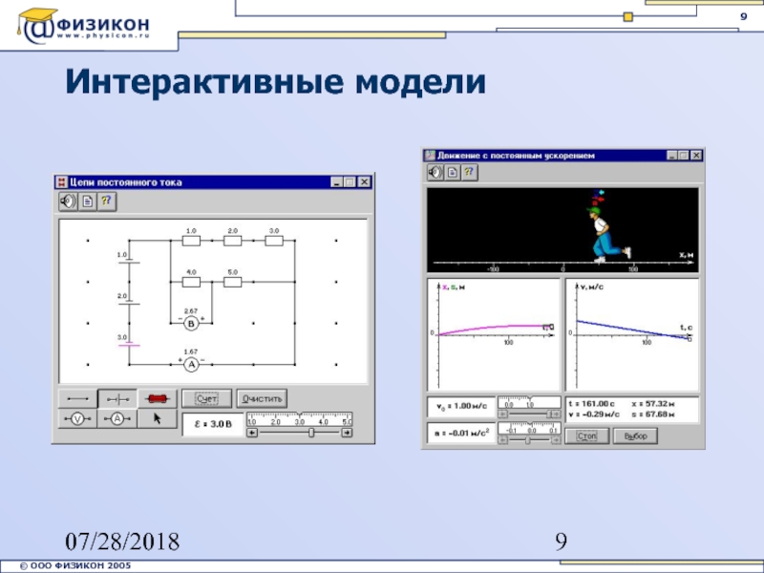Screen dimensions: 764x573
Task: Click left arrow of the acceleration slider
Action: 503,440
